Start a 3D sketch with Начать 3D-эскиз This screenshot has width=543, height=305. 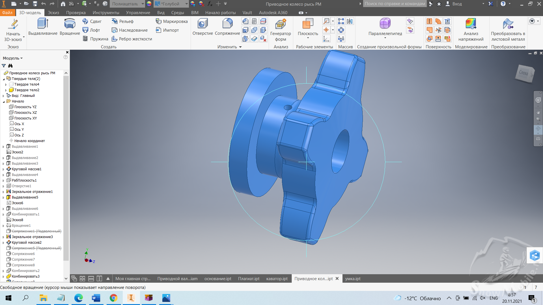[13, 30]
